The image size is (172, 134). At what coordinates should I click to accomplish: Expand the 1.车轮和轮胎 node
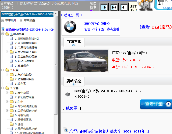coord(7,74)
